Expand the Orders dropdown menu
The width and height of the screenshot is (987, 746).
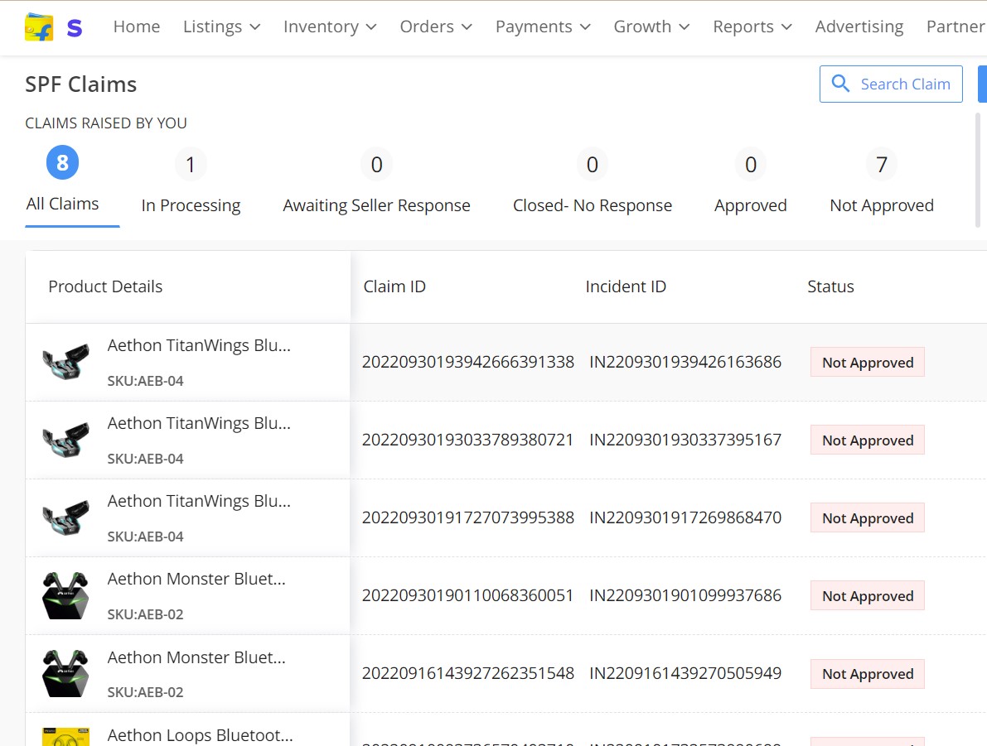click(436, 26)
